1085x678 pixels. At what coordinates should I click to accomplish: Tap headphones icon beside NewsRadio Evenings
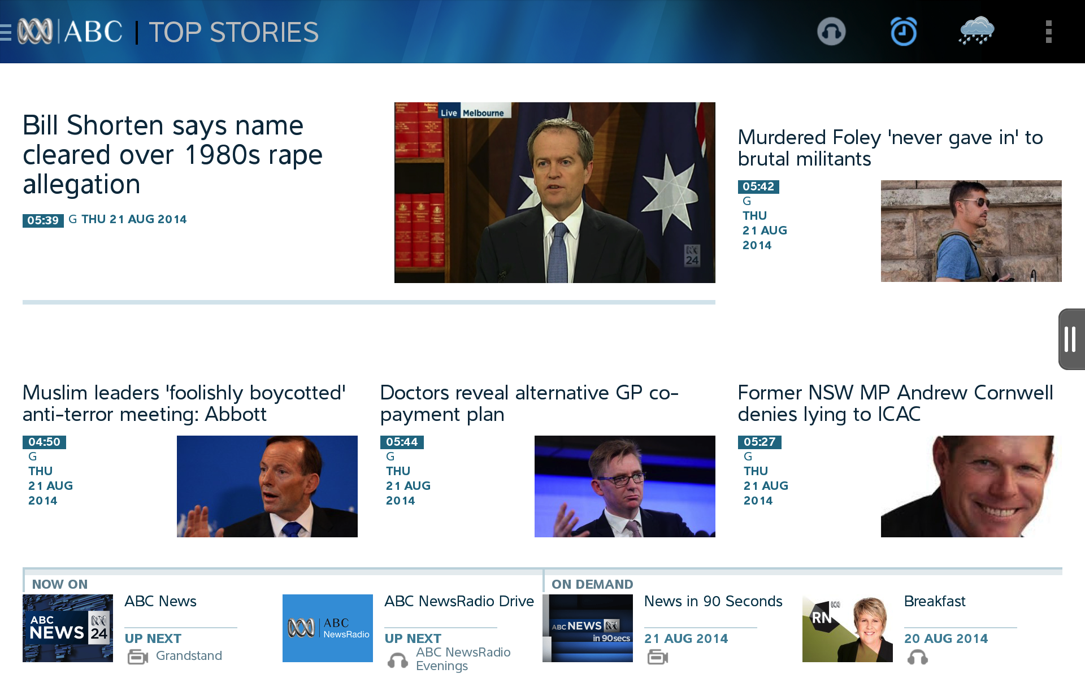398,660
